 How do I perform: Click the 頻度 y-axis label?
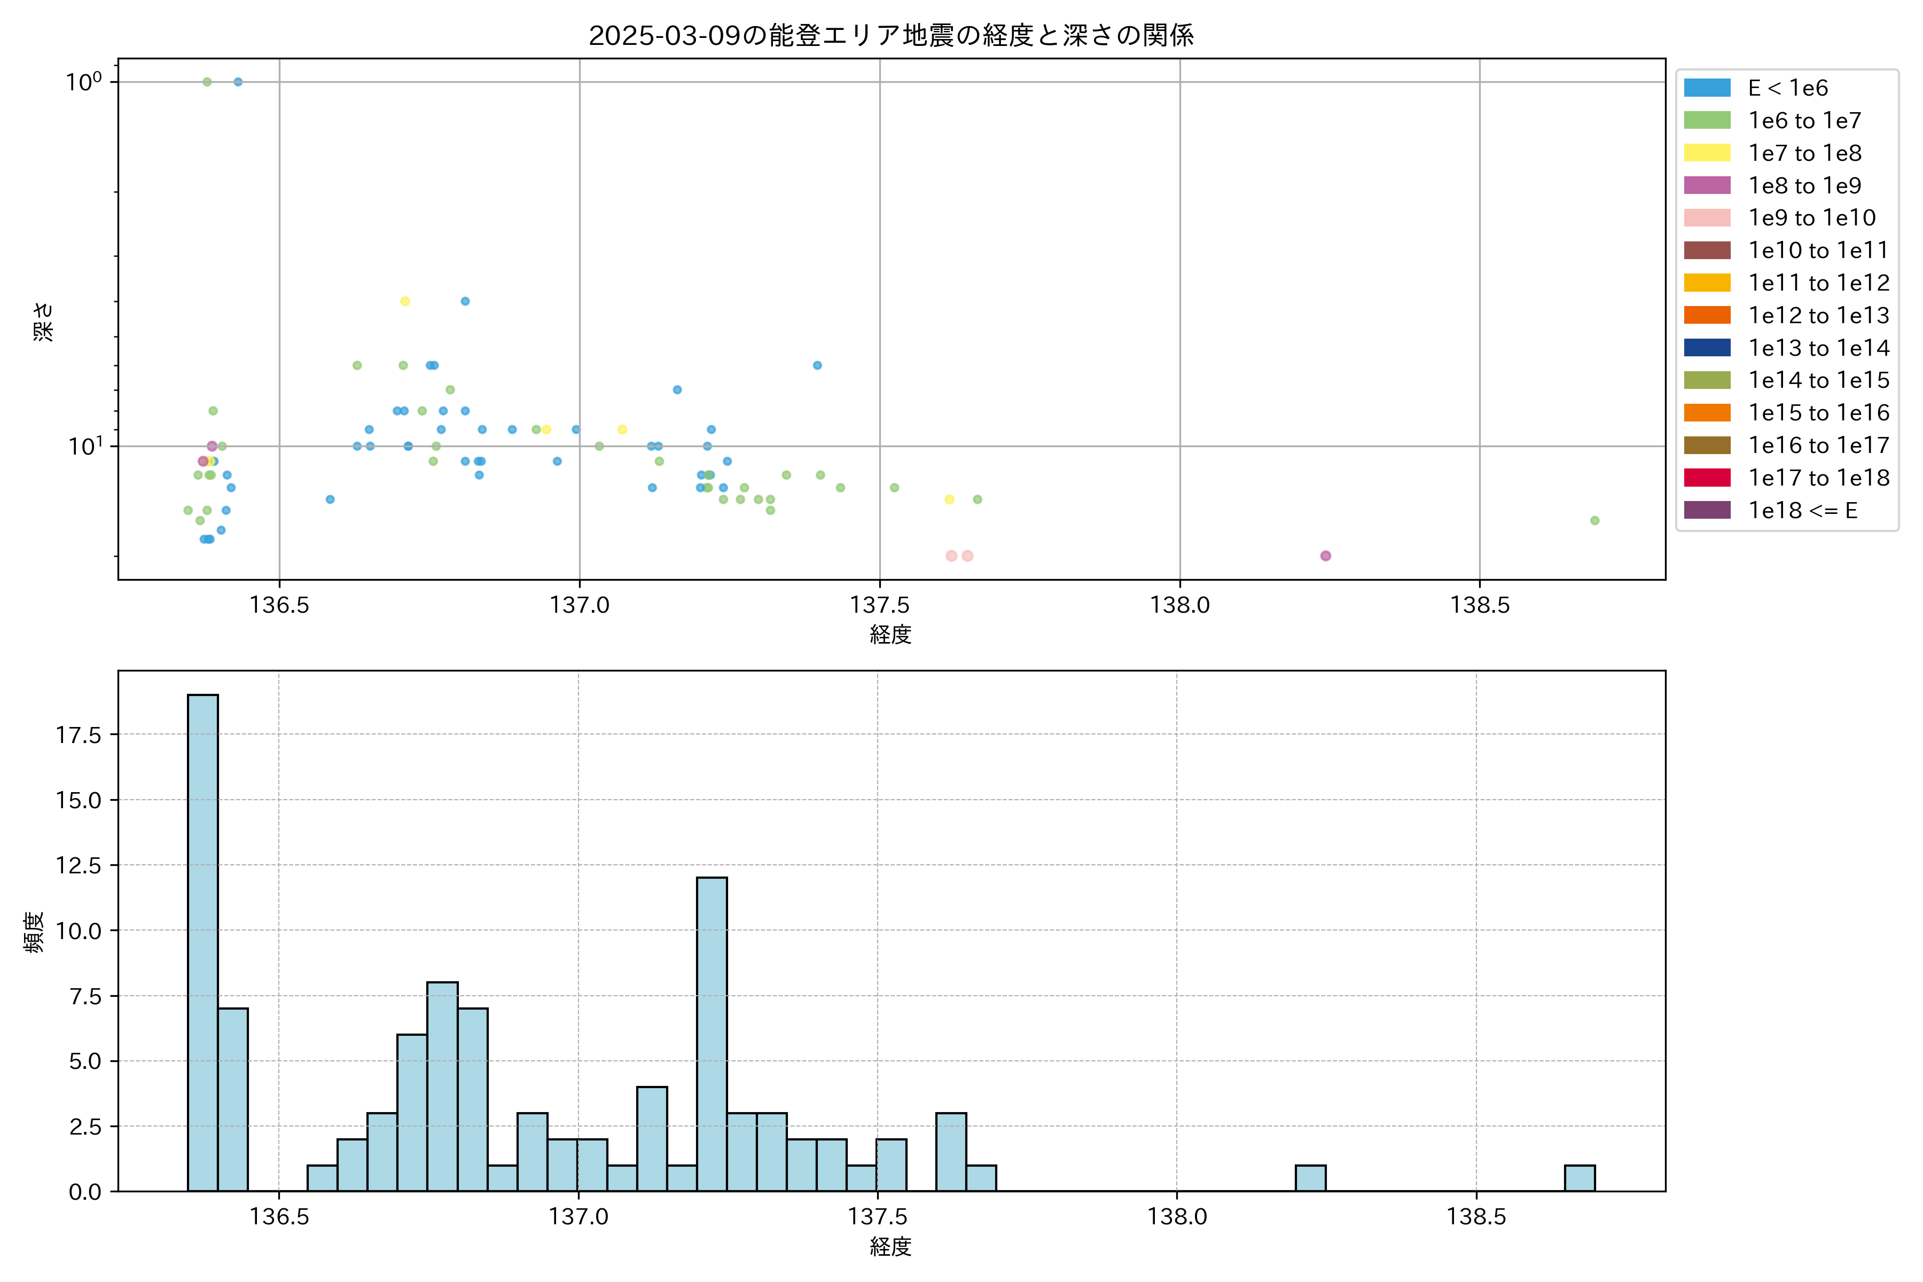click(34, 932)
